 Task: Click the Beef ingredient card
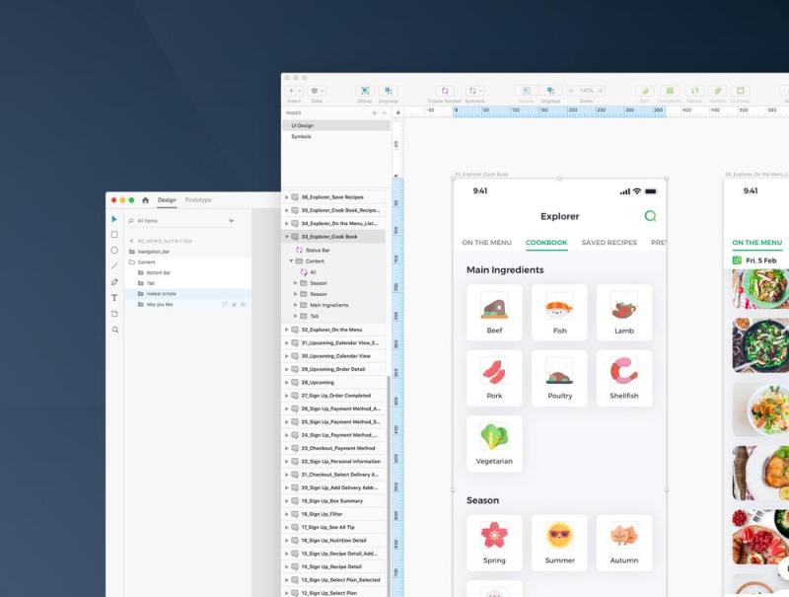[495, 312]
